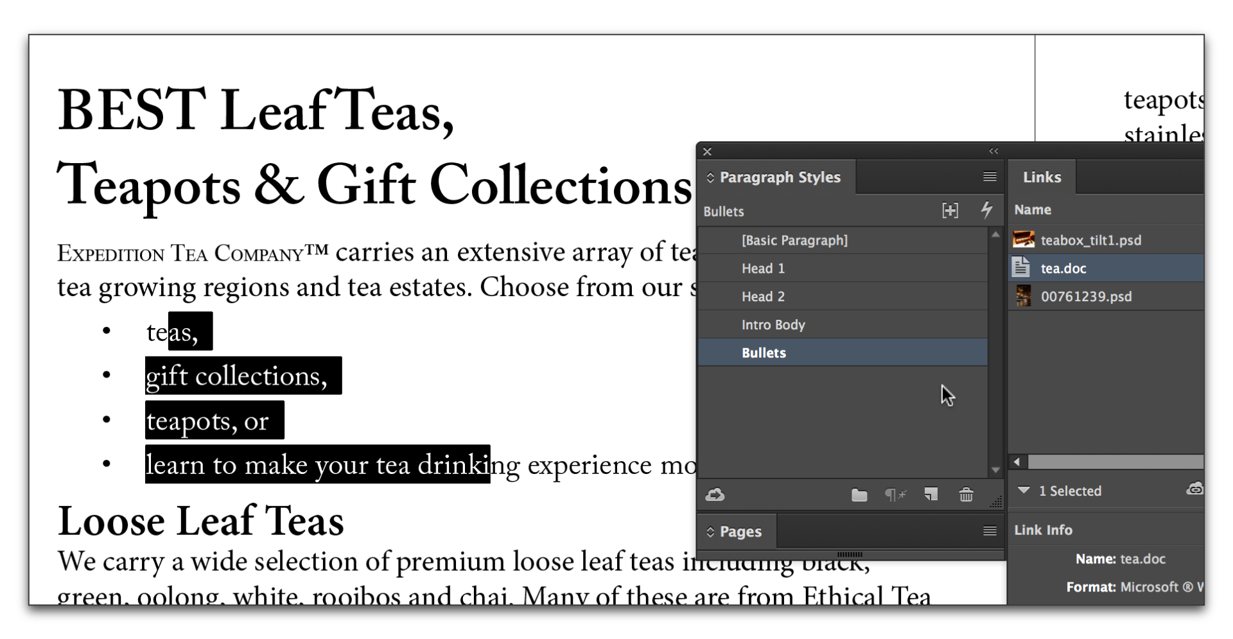Image resolution: width=1233 pixels, height=639 pixels.
Task: Click the 'teapots, or' bullet text
Action: pos(207,421)
